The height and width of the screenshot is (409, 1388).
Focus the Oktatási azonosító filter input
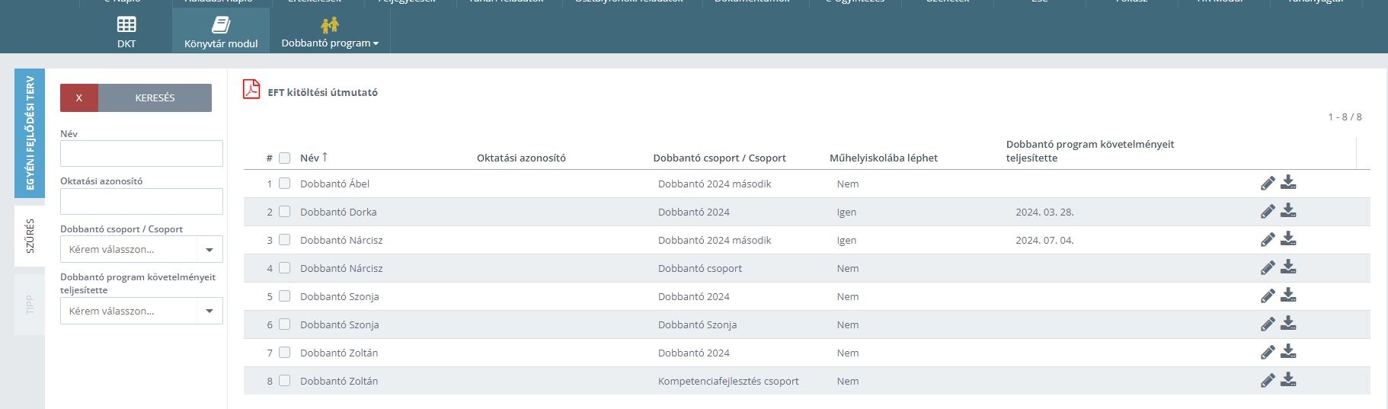142,201
